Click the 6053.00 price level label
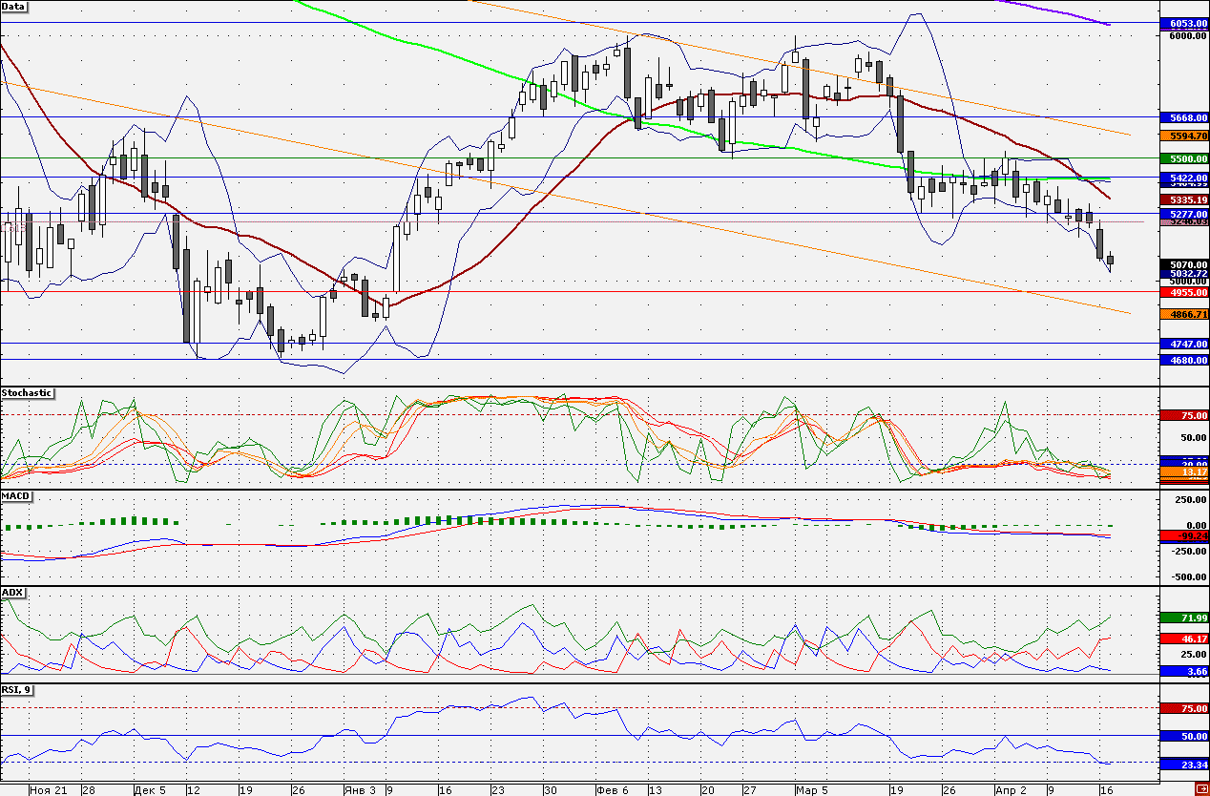This screenshot has width=1210, height=796. pyautogui.click(x=1183, y=23)
